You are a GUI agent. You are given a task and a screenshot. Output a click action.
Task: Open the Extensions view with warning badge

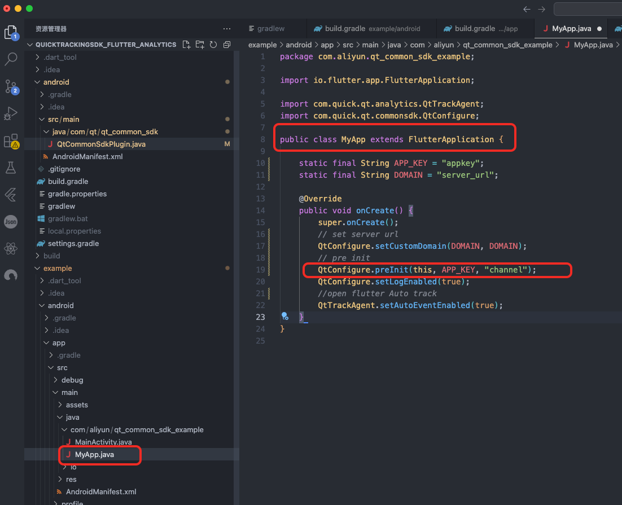click(11, 140)
